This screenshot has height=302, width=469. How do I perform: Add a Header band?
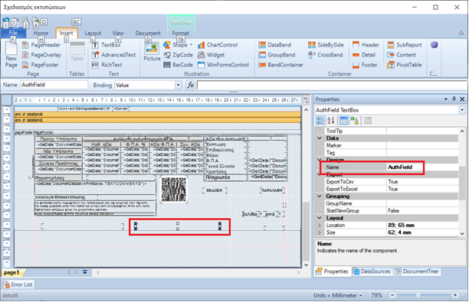(366, 45)
